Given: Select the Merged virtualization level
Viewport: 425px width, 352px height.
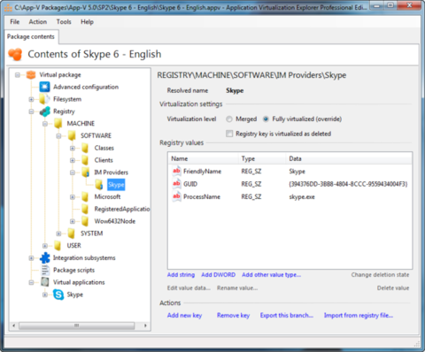Looking at the screenshot, I should (x=229, y=119).
